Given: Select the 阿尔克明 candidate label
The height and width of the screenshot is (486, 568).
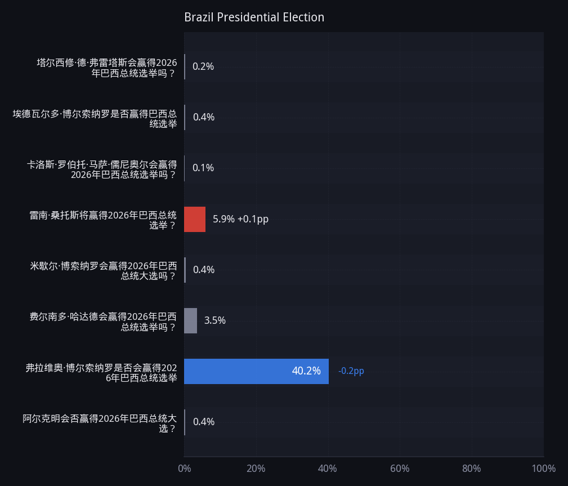Looking at the screenshot, I should [x=100, y=423].
